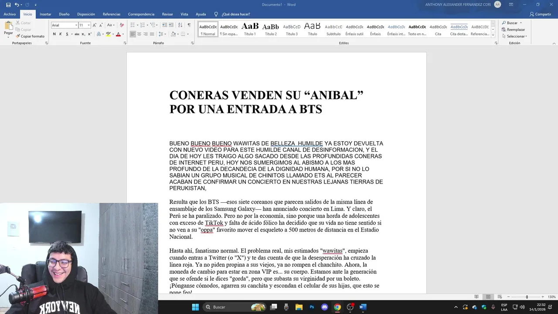Open the highlight color dropdown arrow
558x314 pixels.
113,34
